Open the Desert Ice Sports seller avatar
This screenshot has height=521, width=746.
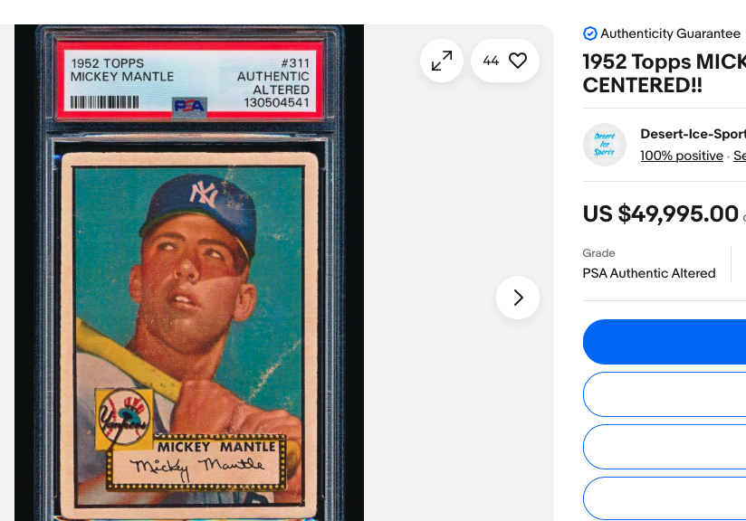tap(605, 145)
